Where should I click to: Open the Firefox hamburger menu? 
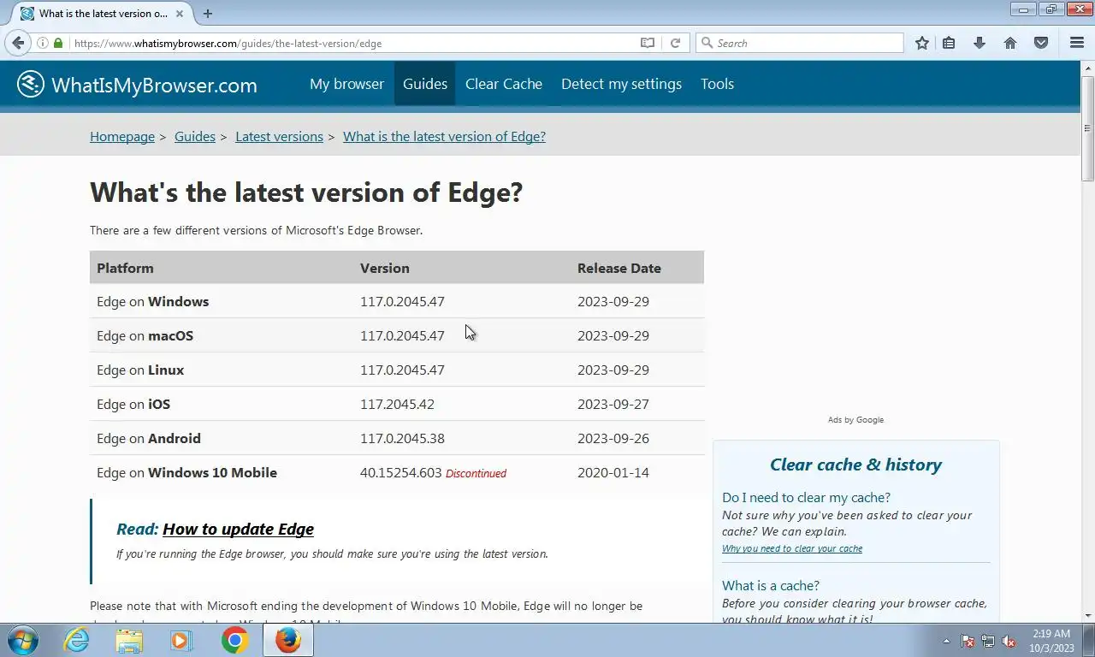click(x=1077, y=43)
